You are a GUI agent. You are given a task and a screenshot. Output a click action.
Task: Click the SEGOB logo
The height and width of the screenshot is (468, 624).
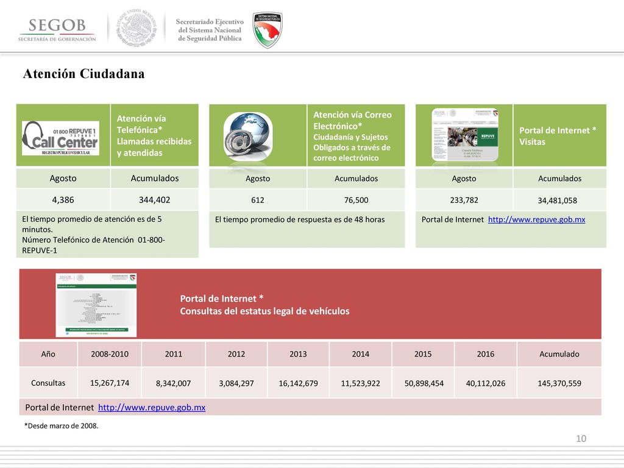tap(57, 30)
